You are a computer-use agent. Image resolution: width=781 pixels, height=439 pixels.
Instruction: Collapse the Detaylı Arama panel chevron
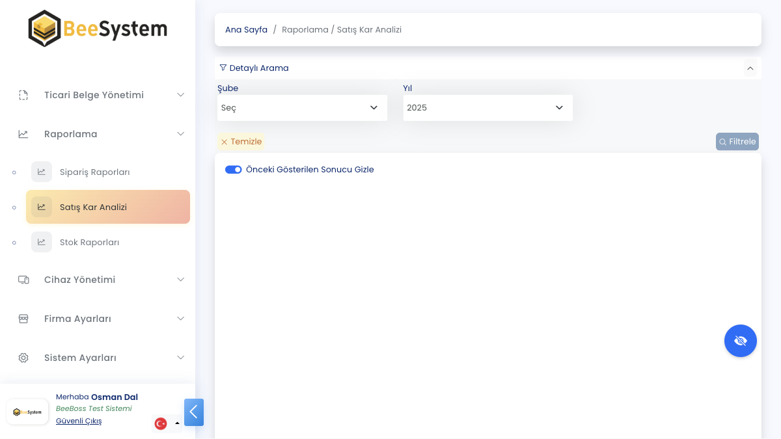point(750,68)
